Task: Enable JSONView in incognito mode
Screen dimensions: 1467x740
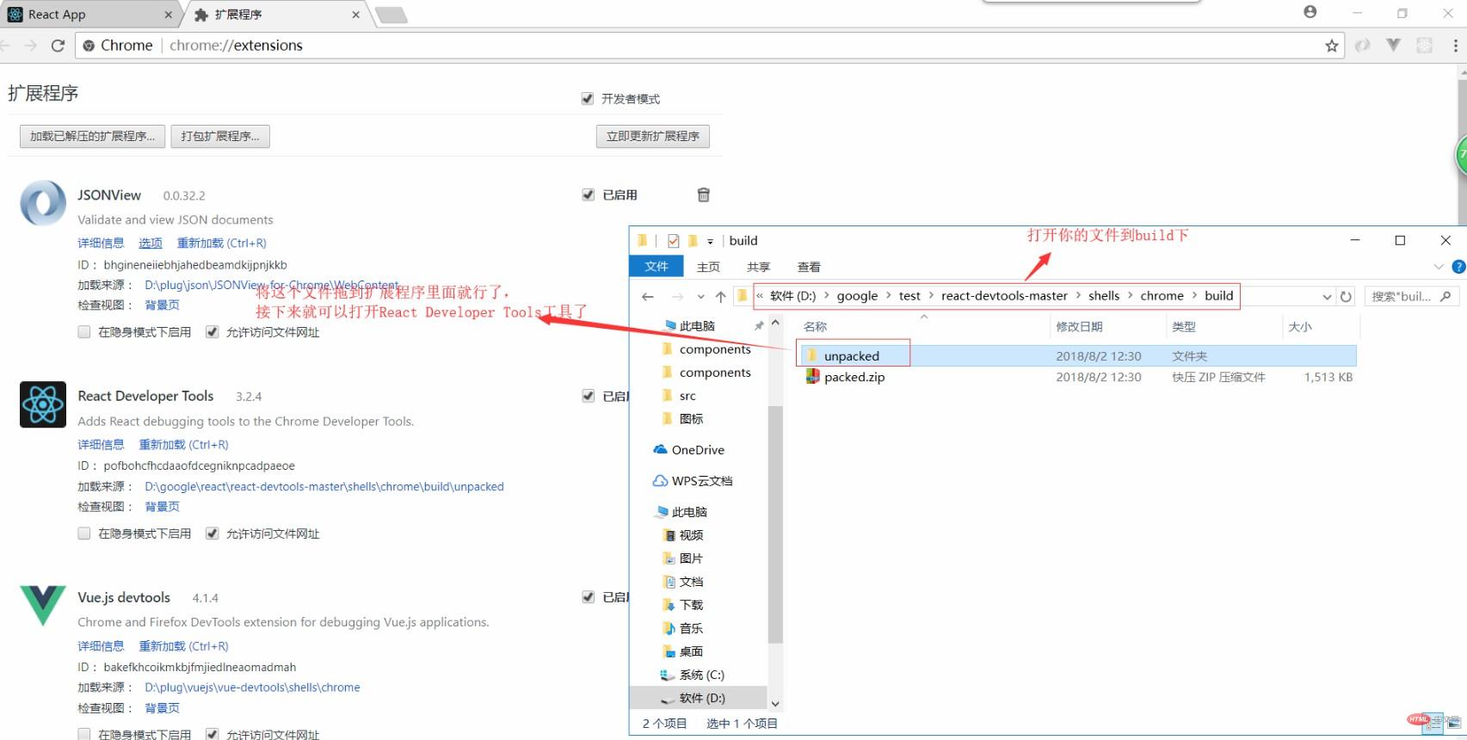Action: [x=84, y=332]
